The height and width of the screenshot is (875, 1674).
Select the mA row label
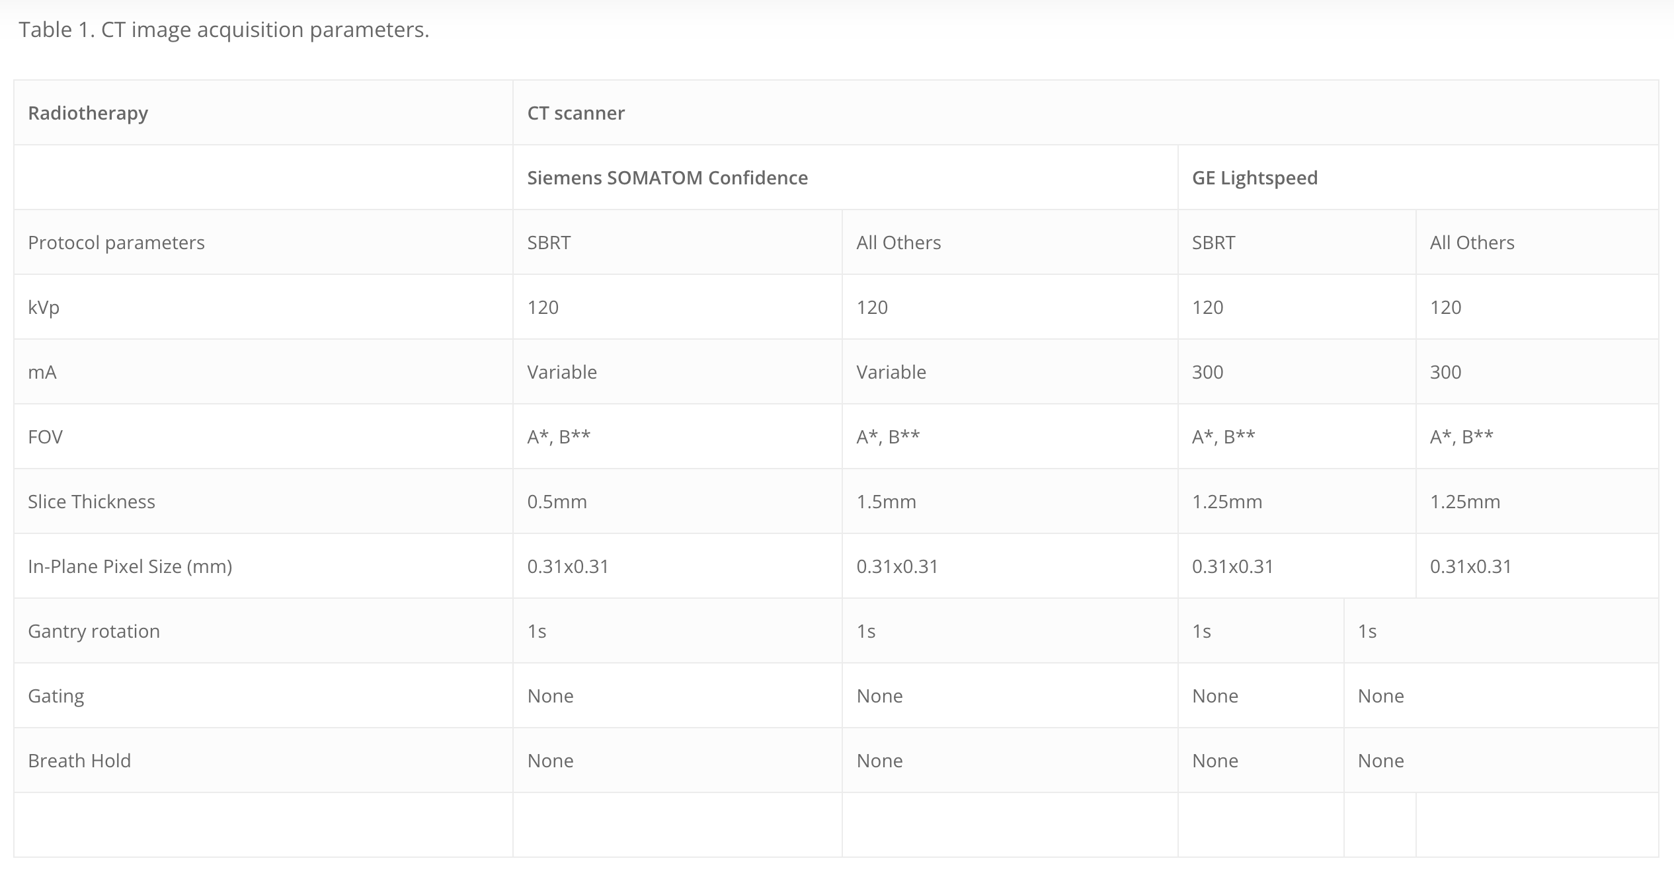point(42,372)
